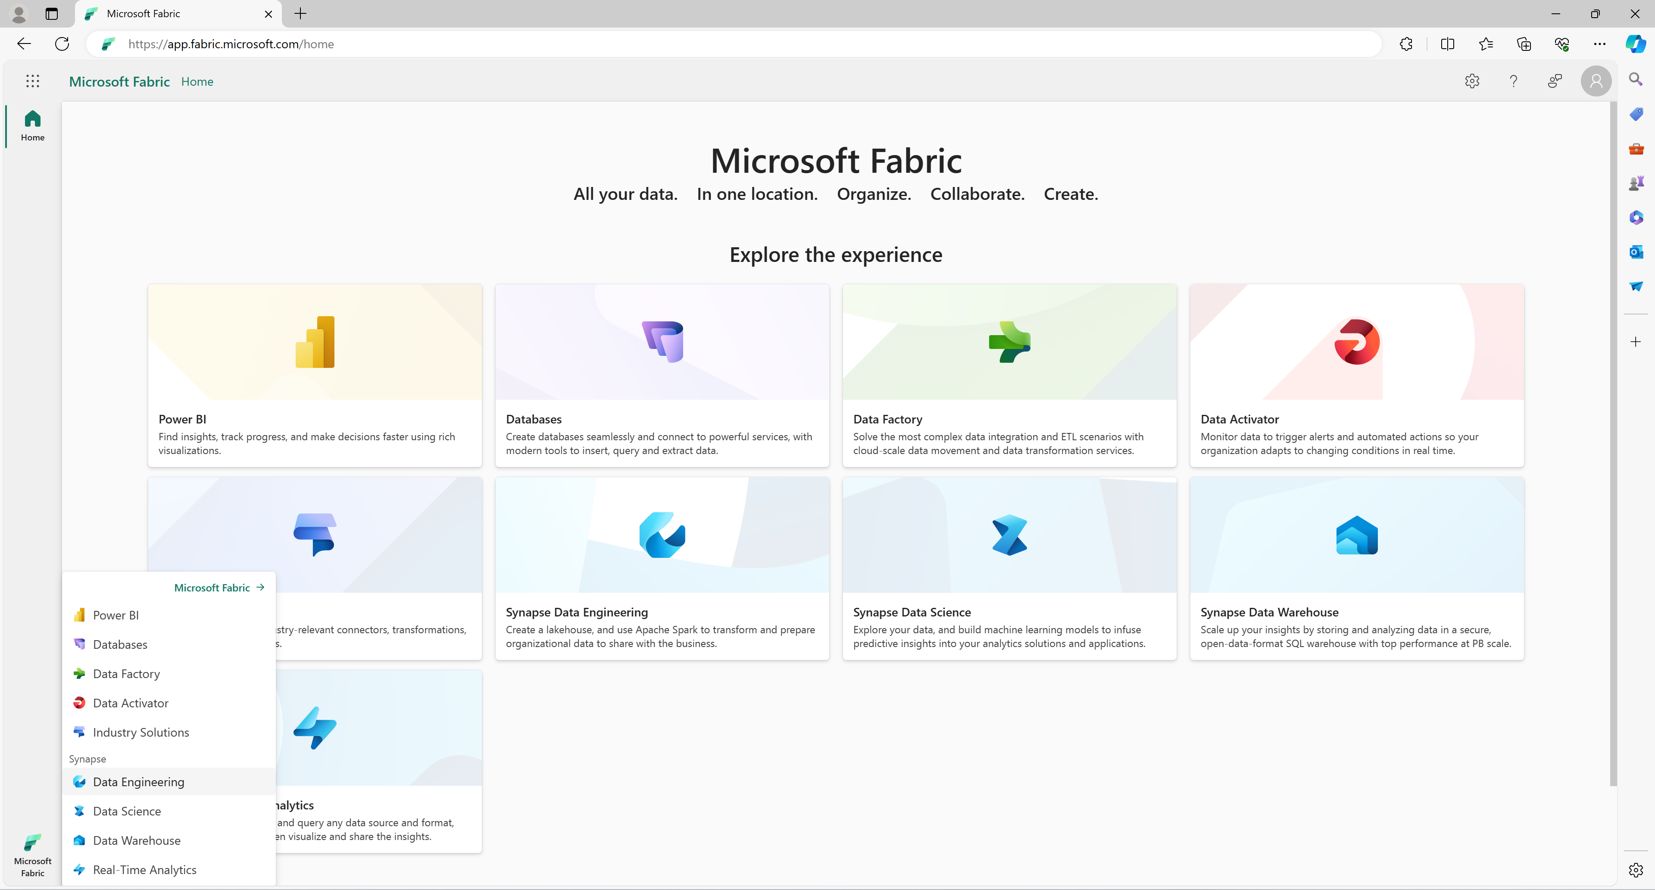Click the Power BI sidebar menu item
Viewport: 1655px width, 890px height.
(x=116, y=614)
